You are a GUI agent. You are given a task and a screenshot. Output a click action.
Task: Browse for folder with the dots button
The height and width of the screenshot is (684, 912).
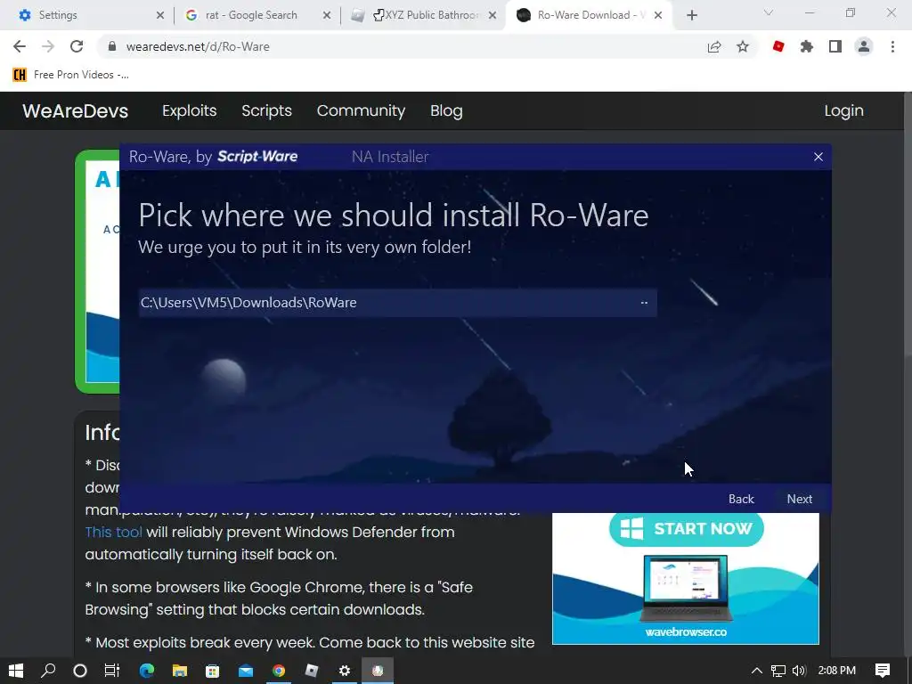pyautogui.click(x=644, y=303)
